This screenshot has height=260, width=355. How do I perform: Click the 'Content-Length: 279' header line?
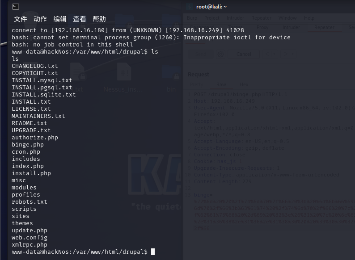223,181
